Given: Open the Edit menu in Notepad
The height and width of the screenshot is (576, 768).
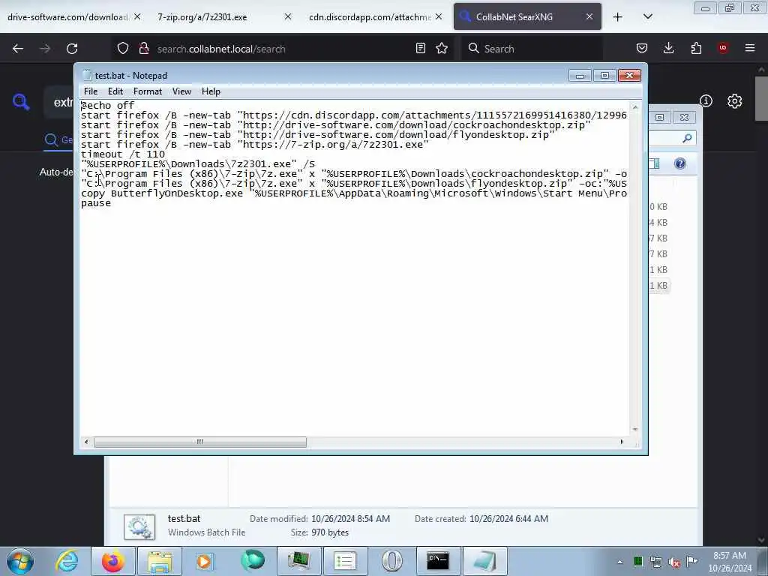Looking at the screenshot, I should click(x=115, y=91).
